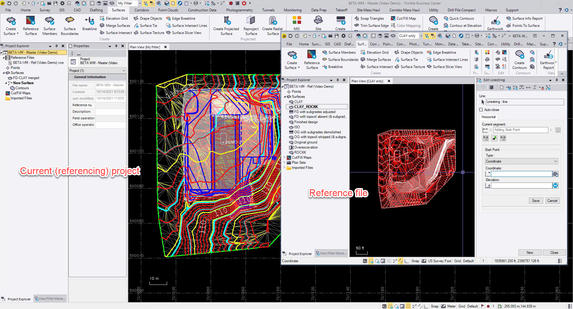Toggle Snap in the bottom status bar

click(x=435, y=306)
